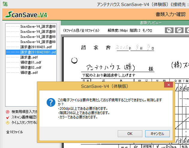Screen dimensions: 189x148
Task: Rotate the document preview clockwise
Action: pyautogui.click(x=179, y=30)
